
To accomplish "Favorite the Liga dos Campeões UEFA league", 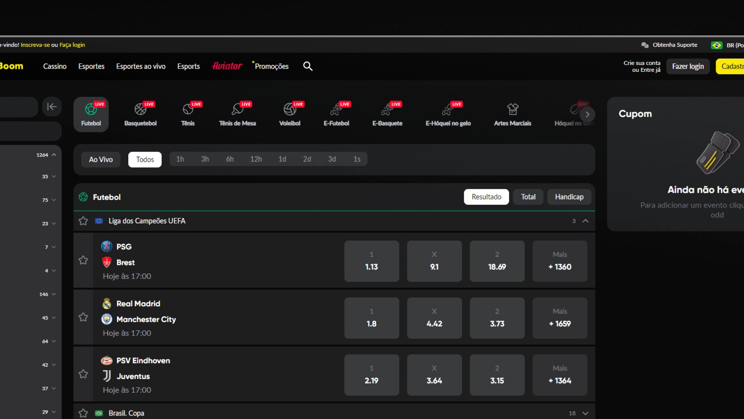I will tap(83, 221).
